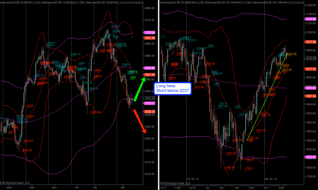Click the red 2038 net line label
318x190 pixels.
point(30,106)
